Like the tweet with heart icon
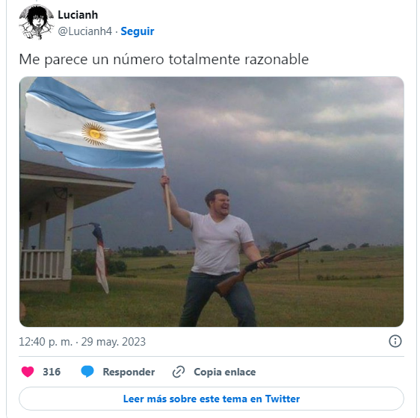The height and width of the screenshot is (418, 420). coord(28,372)
